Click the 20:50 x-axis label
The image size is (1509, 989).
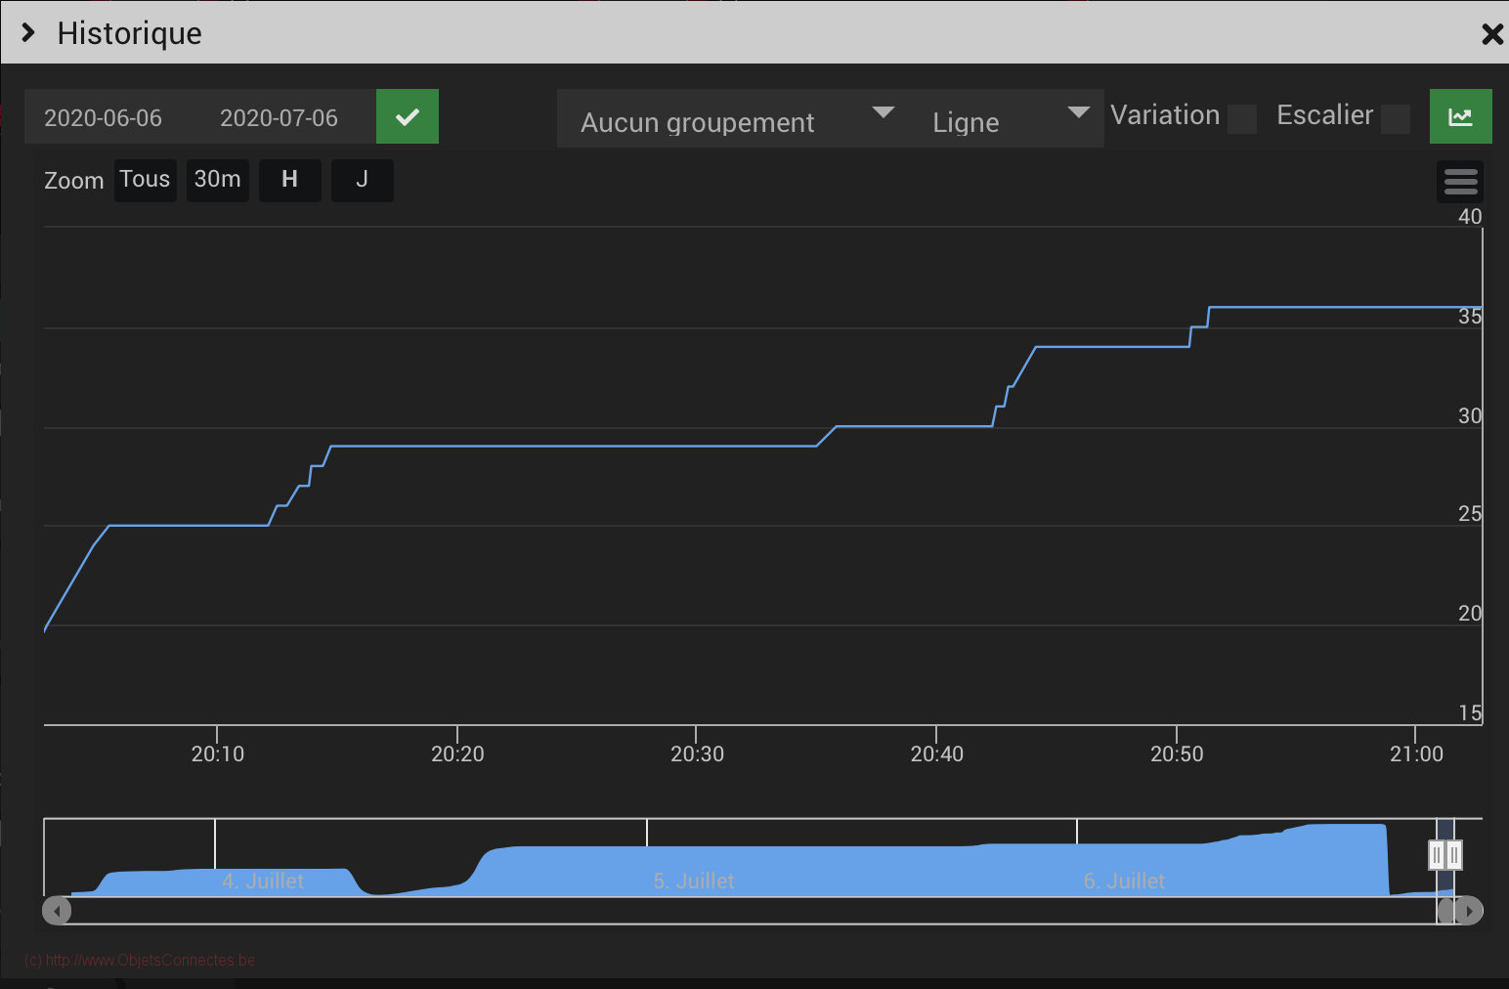(x=1177, y=754)
